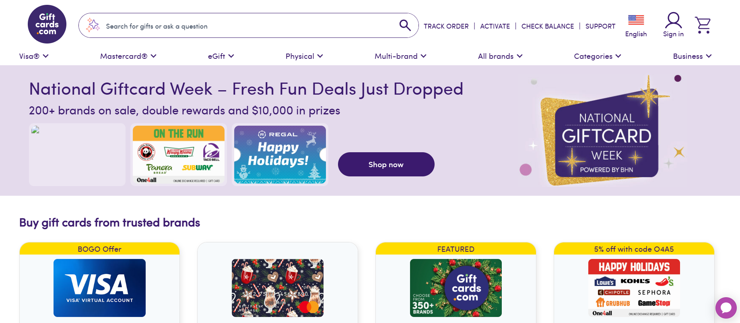This screenshot has height=323, width=740.
Task: Expand the Mastercard® dropdown menu
Action: click(128, 56)
